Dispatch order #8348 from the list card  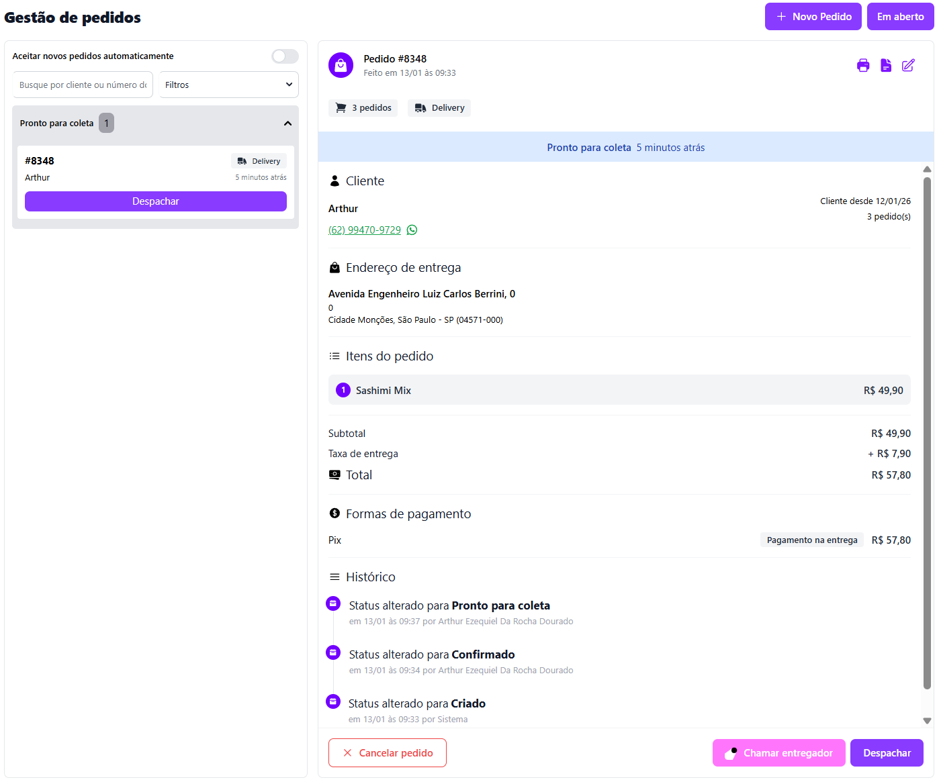(156, 201)
